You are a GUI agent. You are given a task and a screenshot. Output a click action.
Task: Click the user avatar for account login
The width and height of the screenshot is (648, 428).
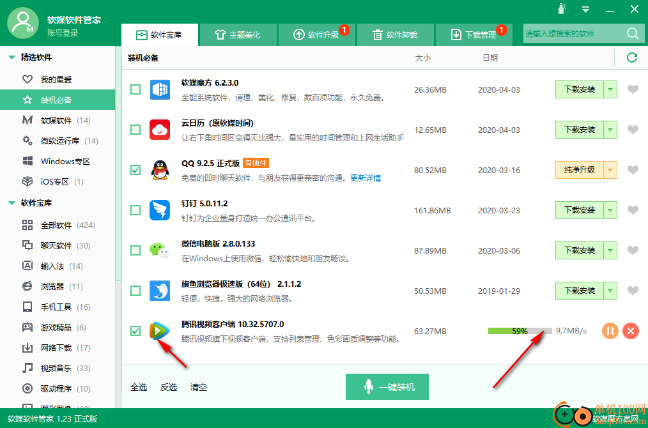click(23, 23)
